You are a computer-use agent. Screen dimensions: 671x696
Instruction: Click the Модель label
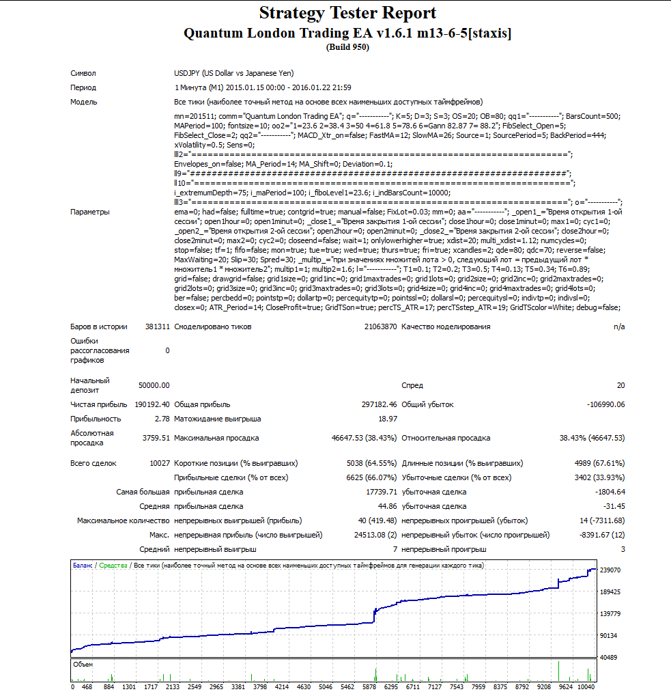tap(83, 102)
